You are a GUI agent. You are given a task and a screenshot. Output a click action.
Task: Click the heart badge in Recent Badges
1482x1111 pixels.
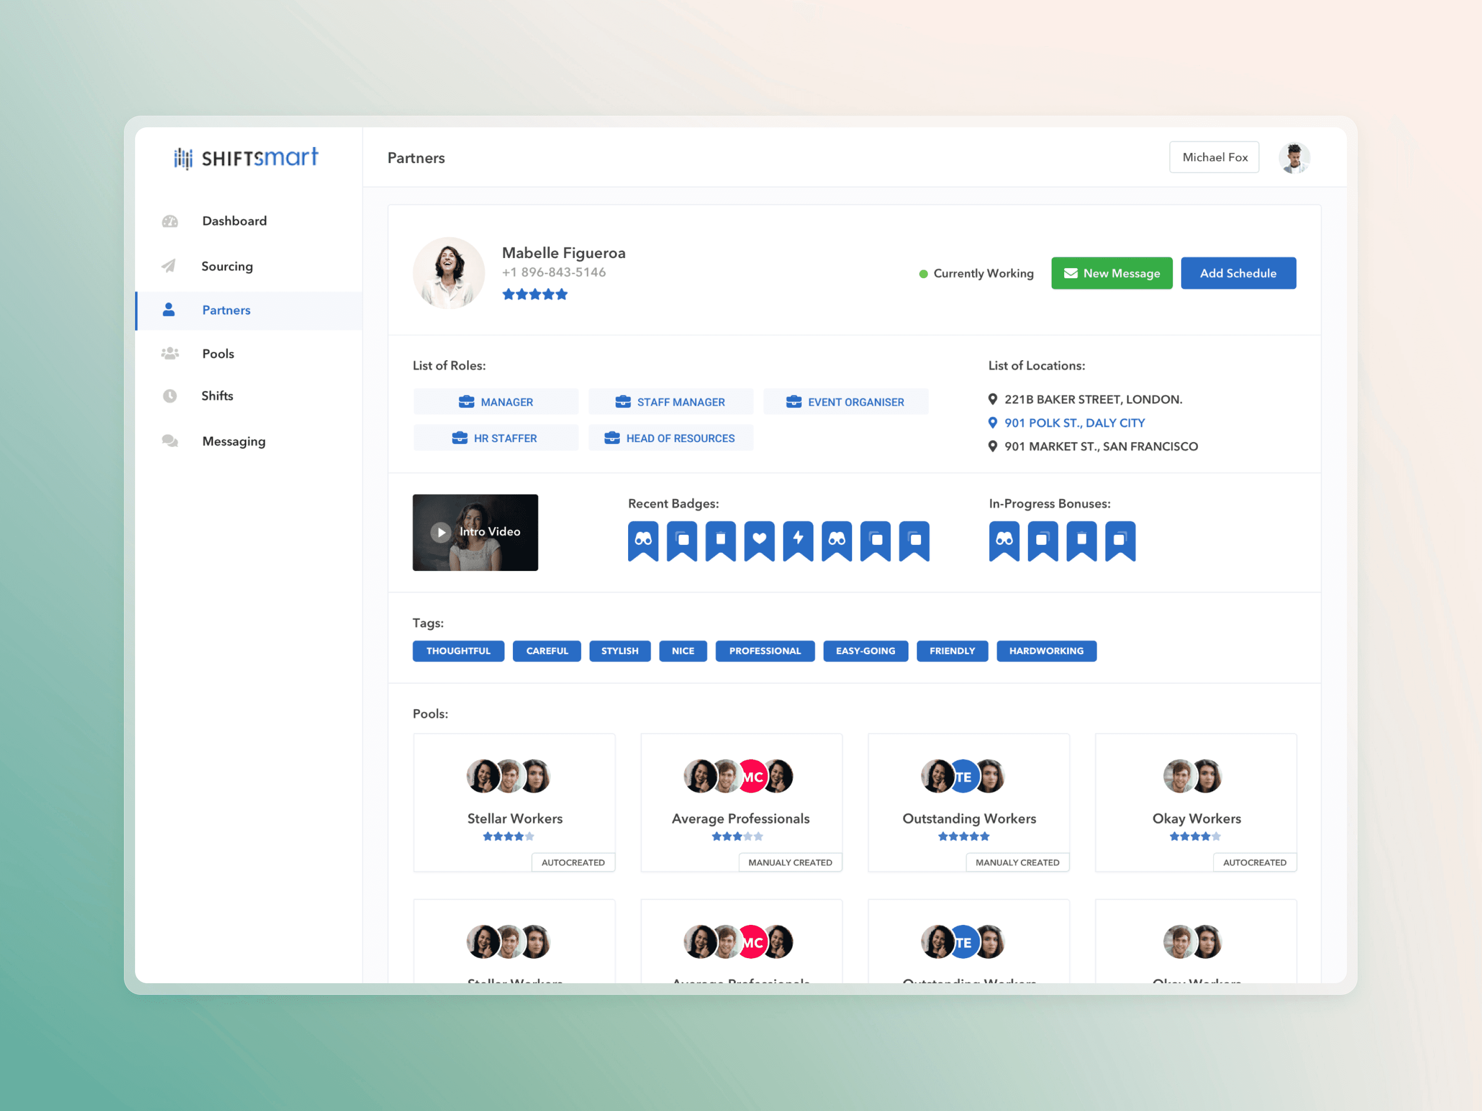(759, 540)
